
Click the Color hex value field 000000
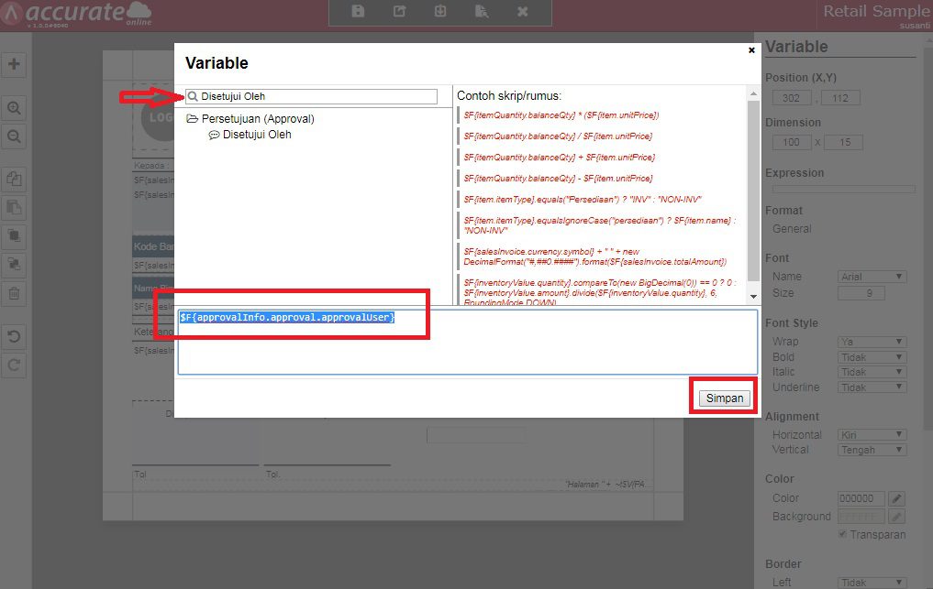[861, 499]
